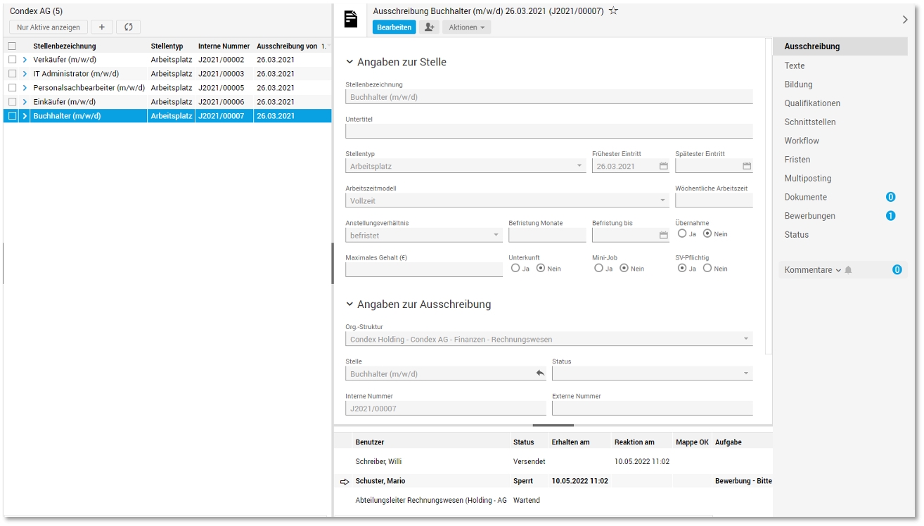Click the document icon in the Ausschreibung header
924x526 pixels.
point(351,20)
